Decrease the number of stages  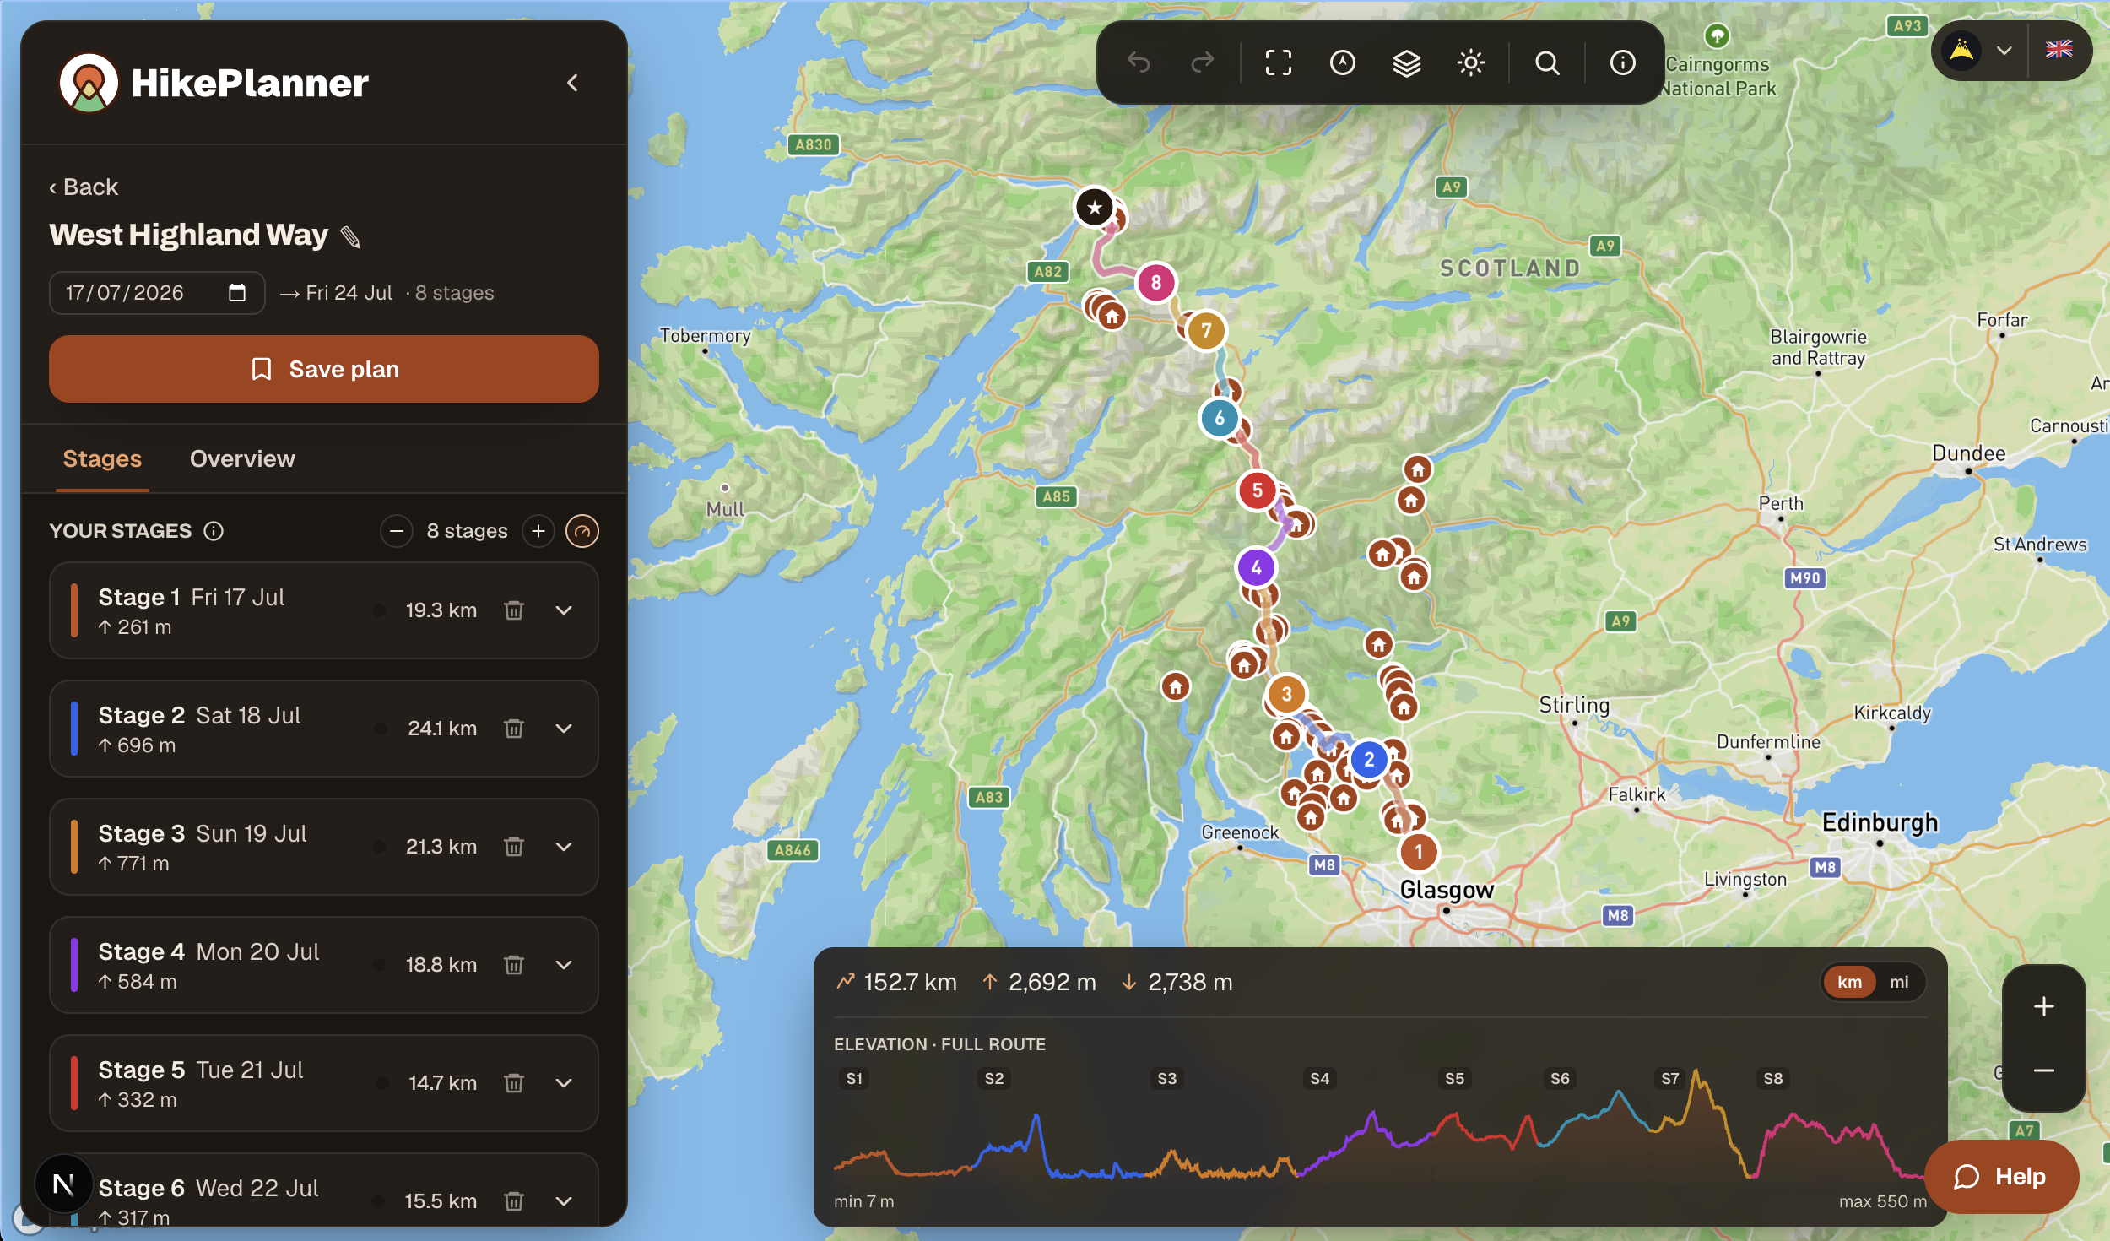[397, 531]
